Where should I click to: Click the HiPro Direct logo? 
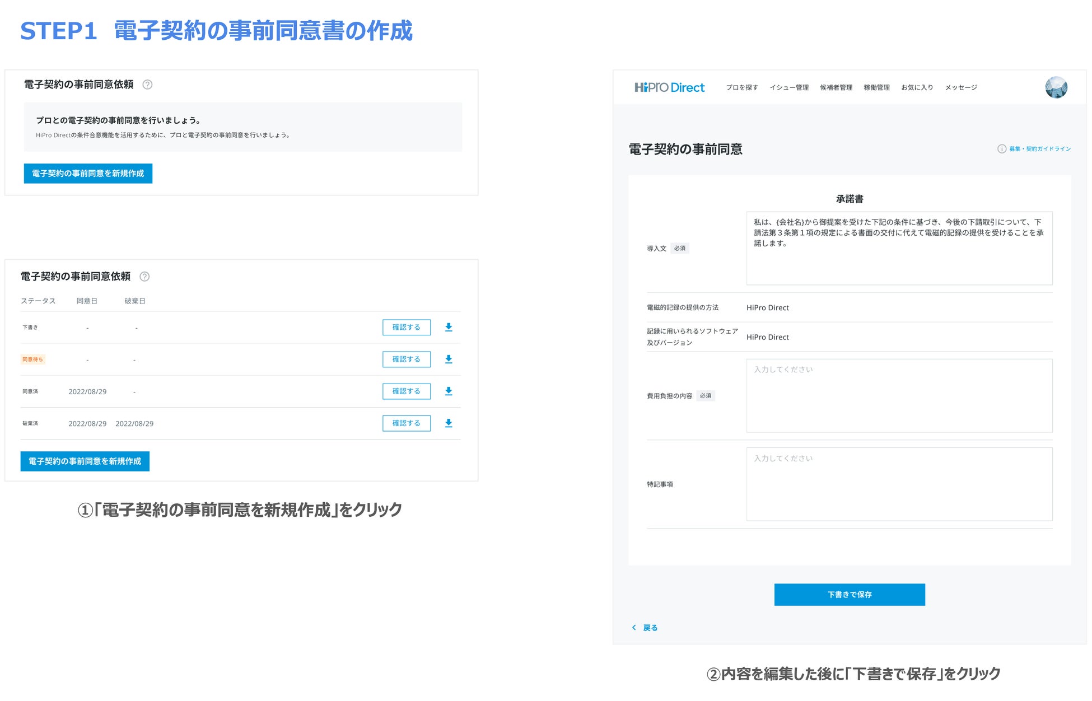tap(669, 87)
